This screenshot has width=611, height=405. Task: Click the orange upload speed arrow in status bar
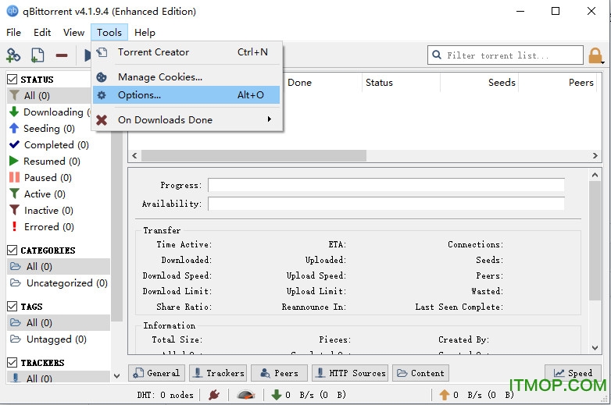click(x=445, y=395)
